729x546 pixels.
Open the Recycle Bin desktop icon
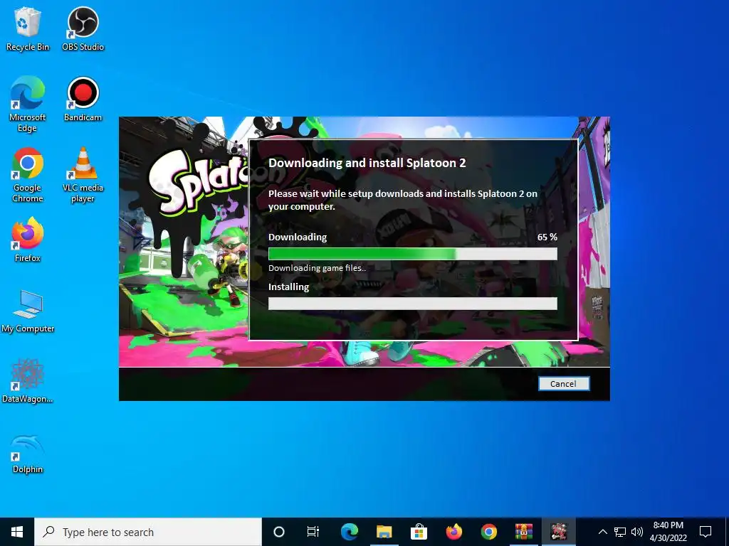pyautogui.click(x=28, y=28)
